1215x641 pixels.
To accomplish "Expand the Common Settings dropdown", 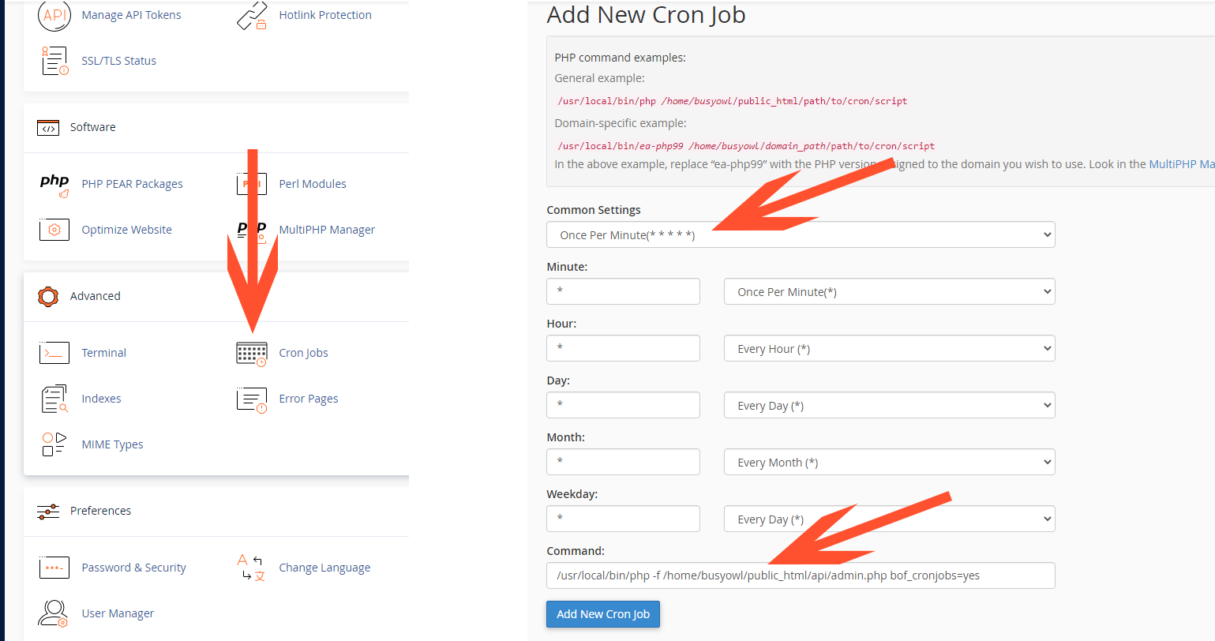I will tap(801, 234).
